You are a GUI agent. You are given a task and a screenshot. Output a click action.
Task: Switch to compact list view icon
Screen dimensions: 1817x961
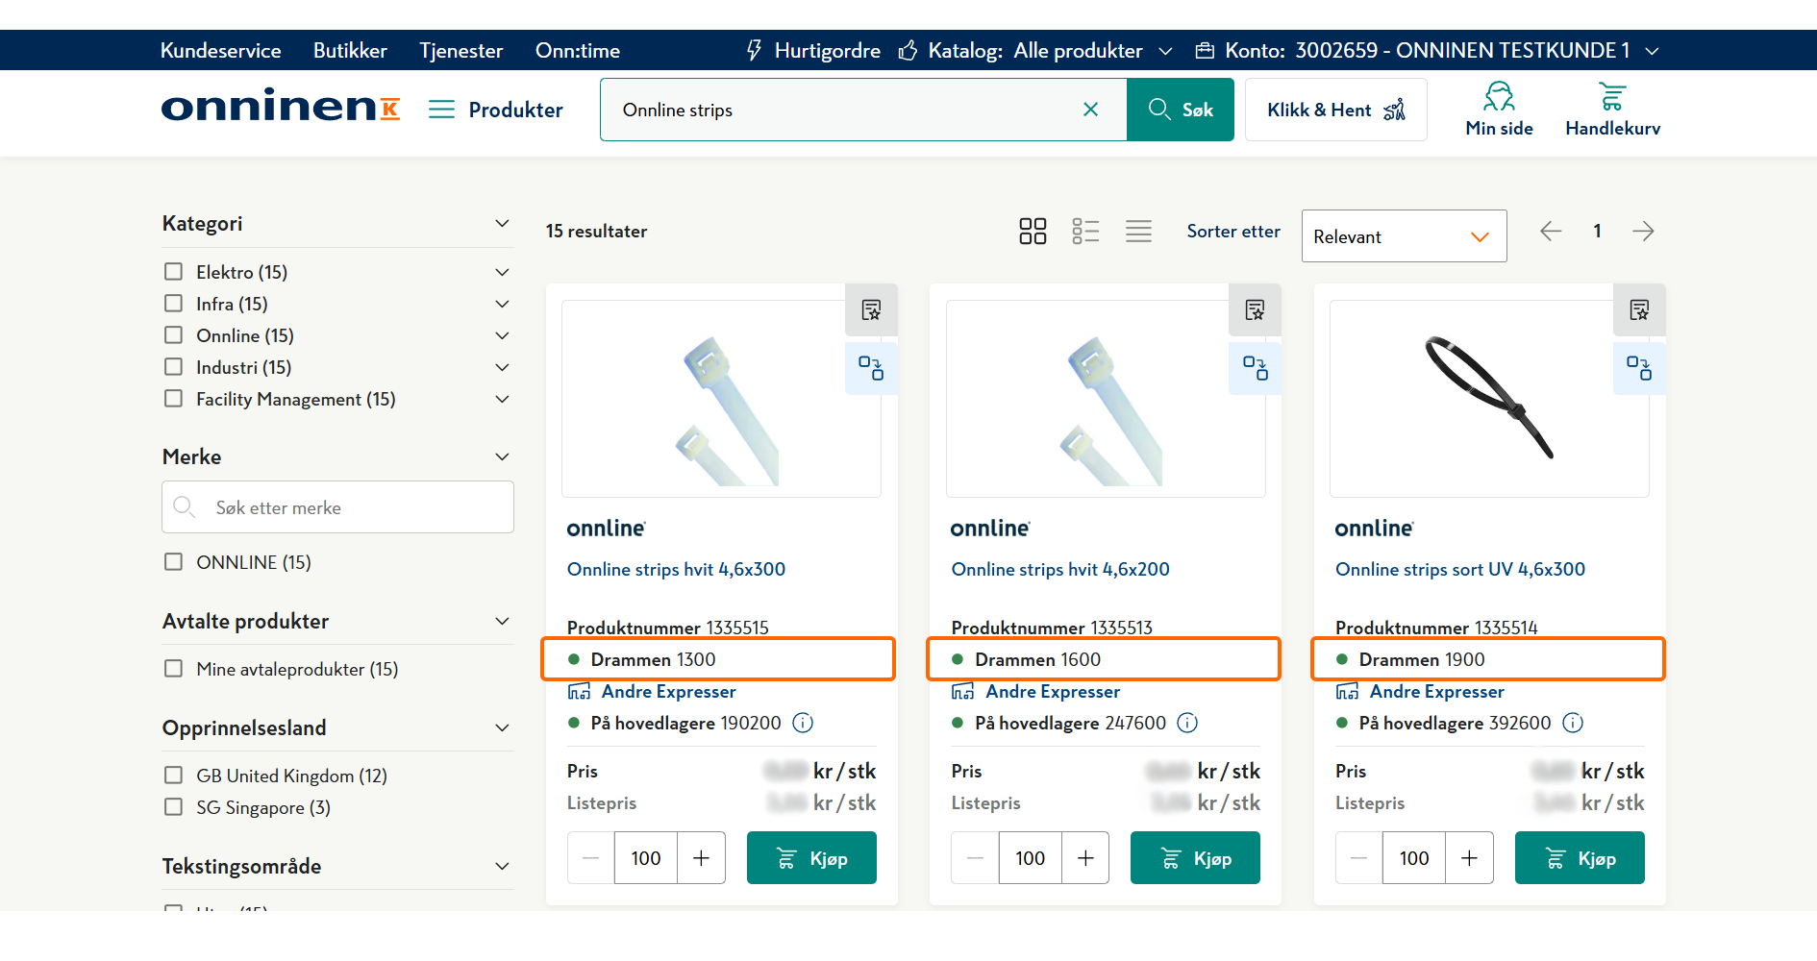1138,231
